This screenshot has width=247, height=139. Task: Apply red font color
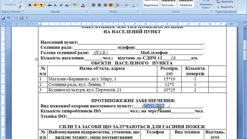point(83,5)
